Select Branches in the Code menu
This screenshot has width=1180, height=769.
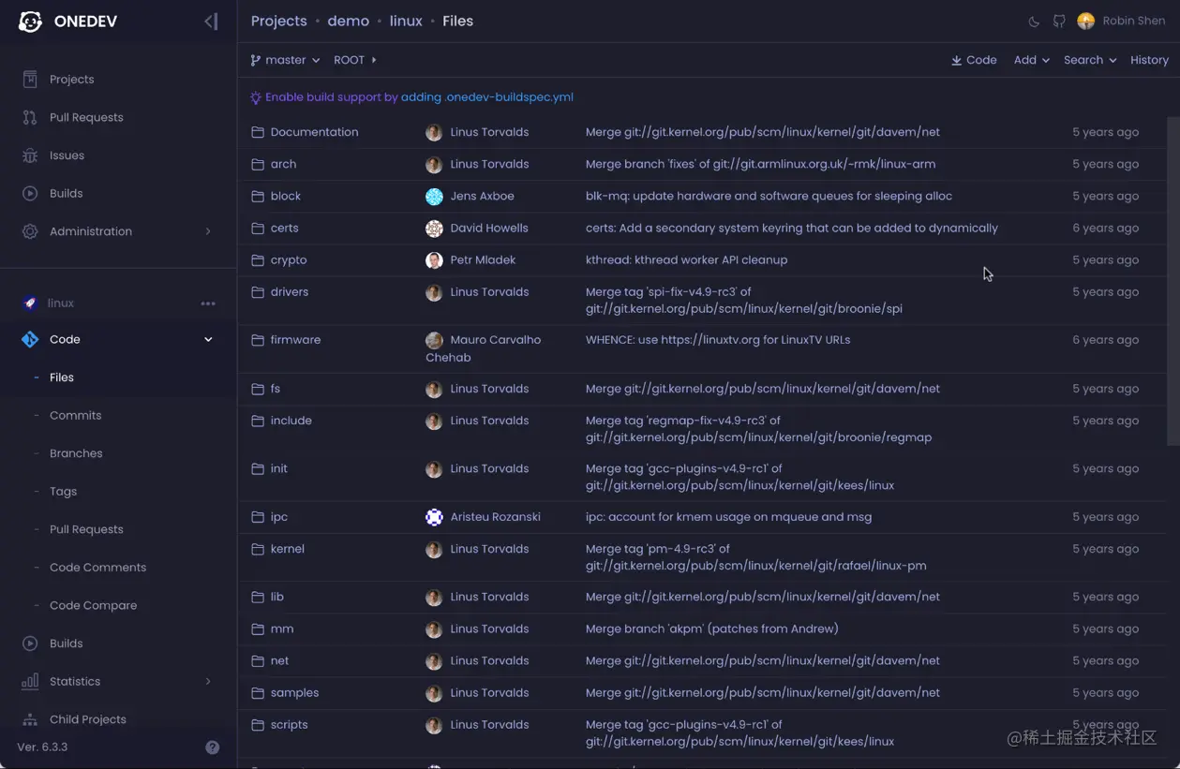76,453
